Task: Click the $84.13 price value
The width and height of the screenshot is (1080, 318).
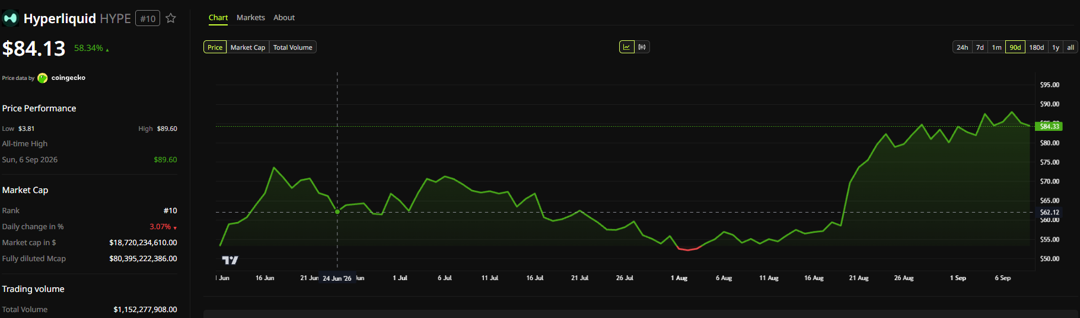Action: pos(34,49)
